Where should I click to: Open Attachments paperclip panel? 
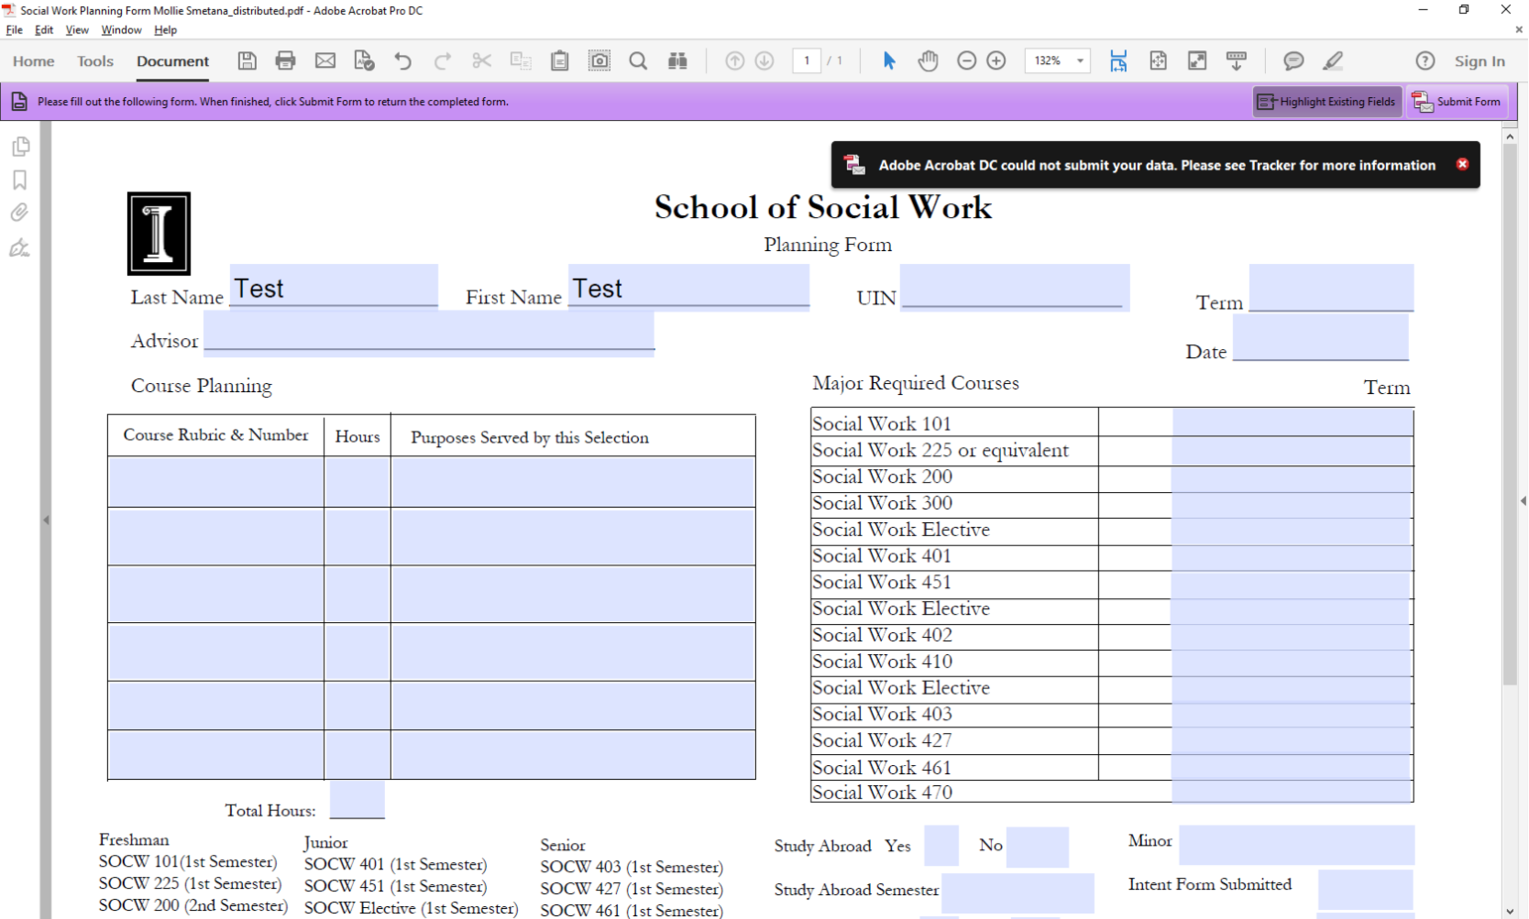tap(20, 213)
